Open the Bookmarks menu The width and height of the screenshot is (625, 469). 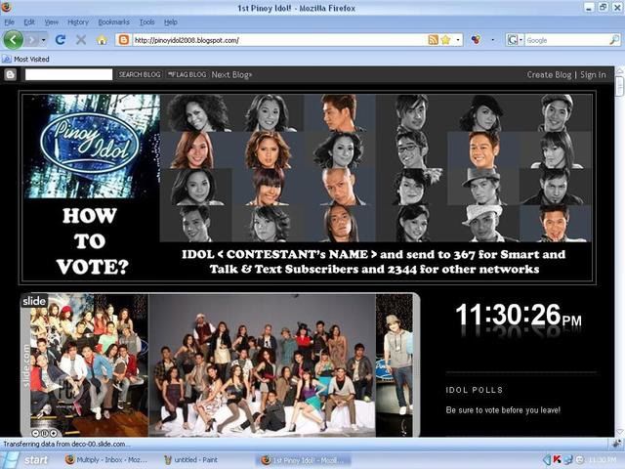point(114,22)
